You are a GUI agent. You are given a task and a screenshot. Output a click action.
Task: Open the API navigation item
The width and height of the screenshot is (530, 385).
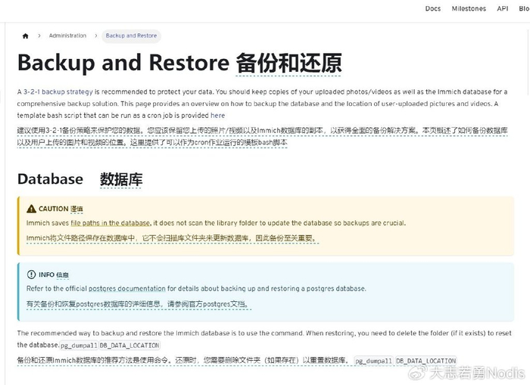click(502, 8)
